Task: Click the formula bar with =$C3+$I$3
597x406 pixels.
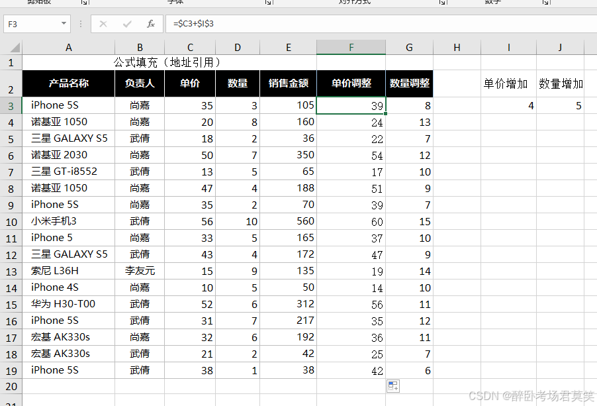Action: (381, 24)
